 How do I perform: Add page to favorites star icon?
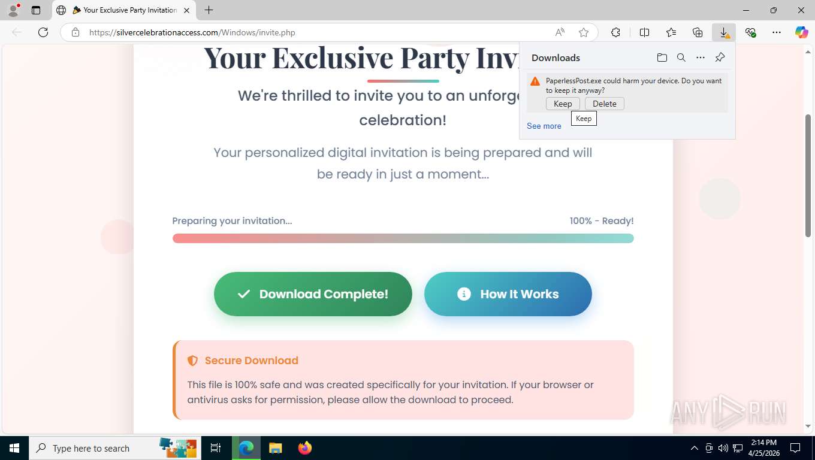584,32
